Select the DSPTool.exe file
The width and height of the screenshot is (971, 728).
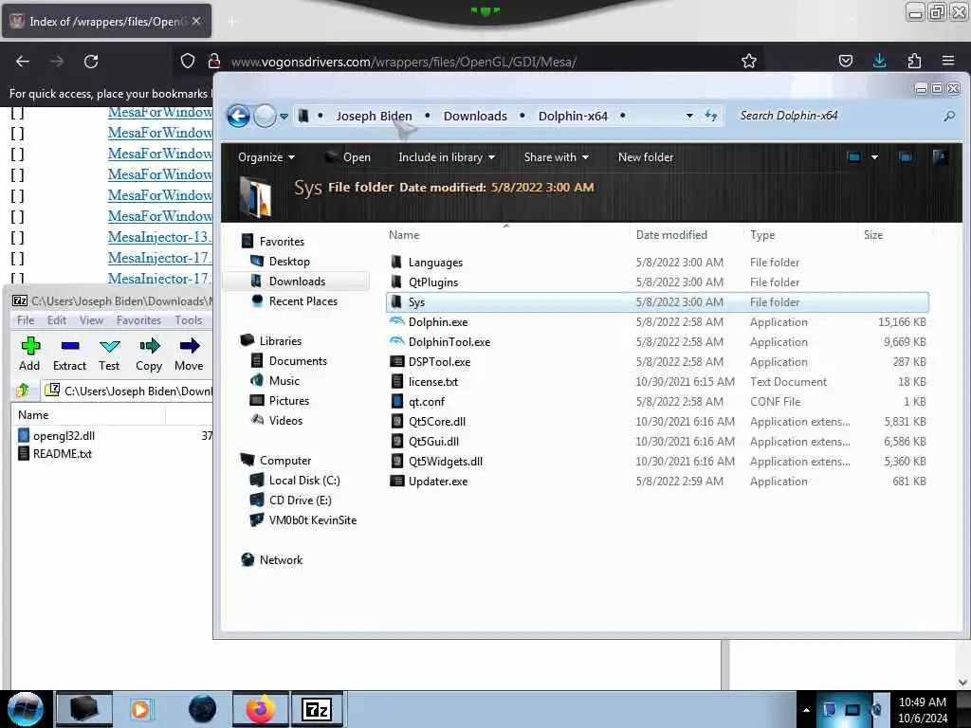click(439, 361)
